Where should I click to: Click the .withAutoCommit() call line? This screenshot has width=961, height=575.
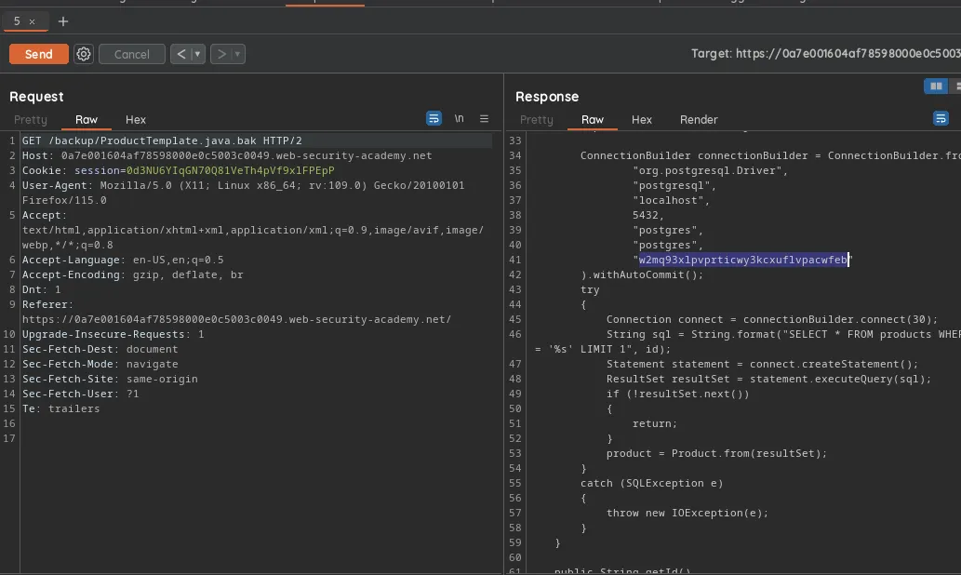tap(642, 274)
